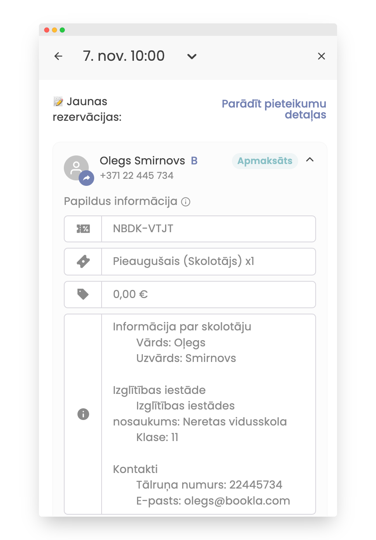Image resolution: width=376 pixels, height=540 pixels.
Task: Click the filled info circle icon
Action: pyautogui.click(x=83, y=414)
